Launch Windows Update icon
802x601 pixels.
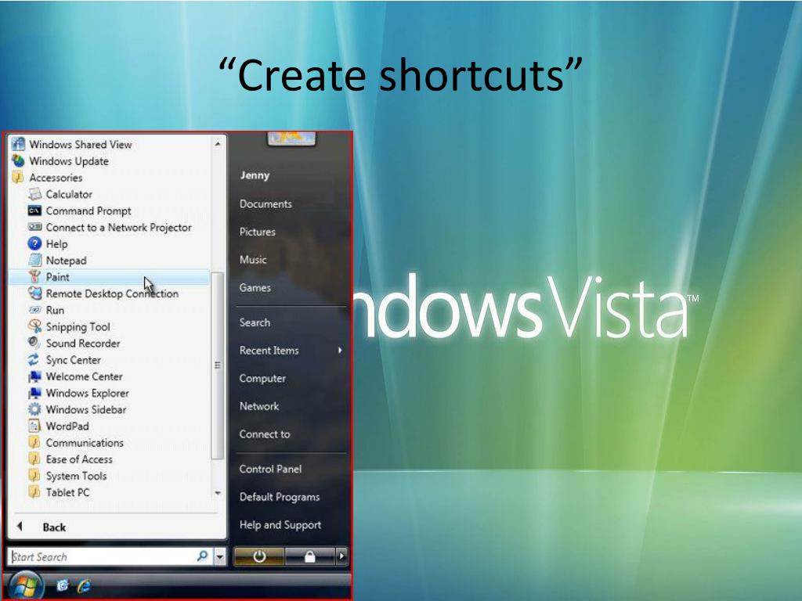[x=19, y=161]
